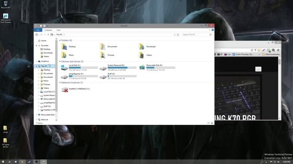The width and height of the screenshot is (293, 164).
Task: Expand the Explorer ribbon
Action: [x=209, y=30]
